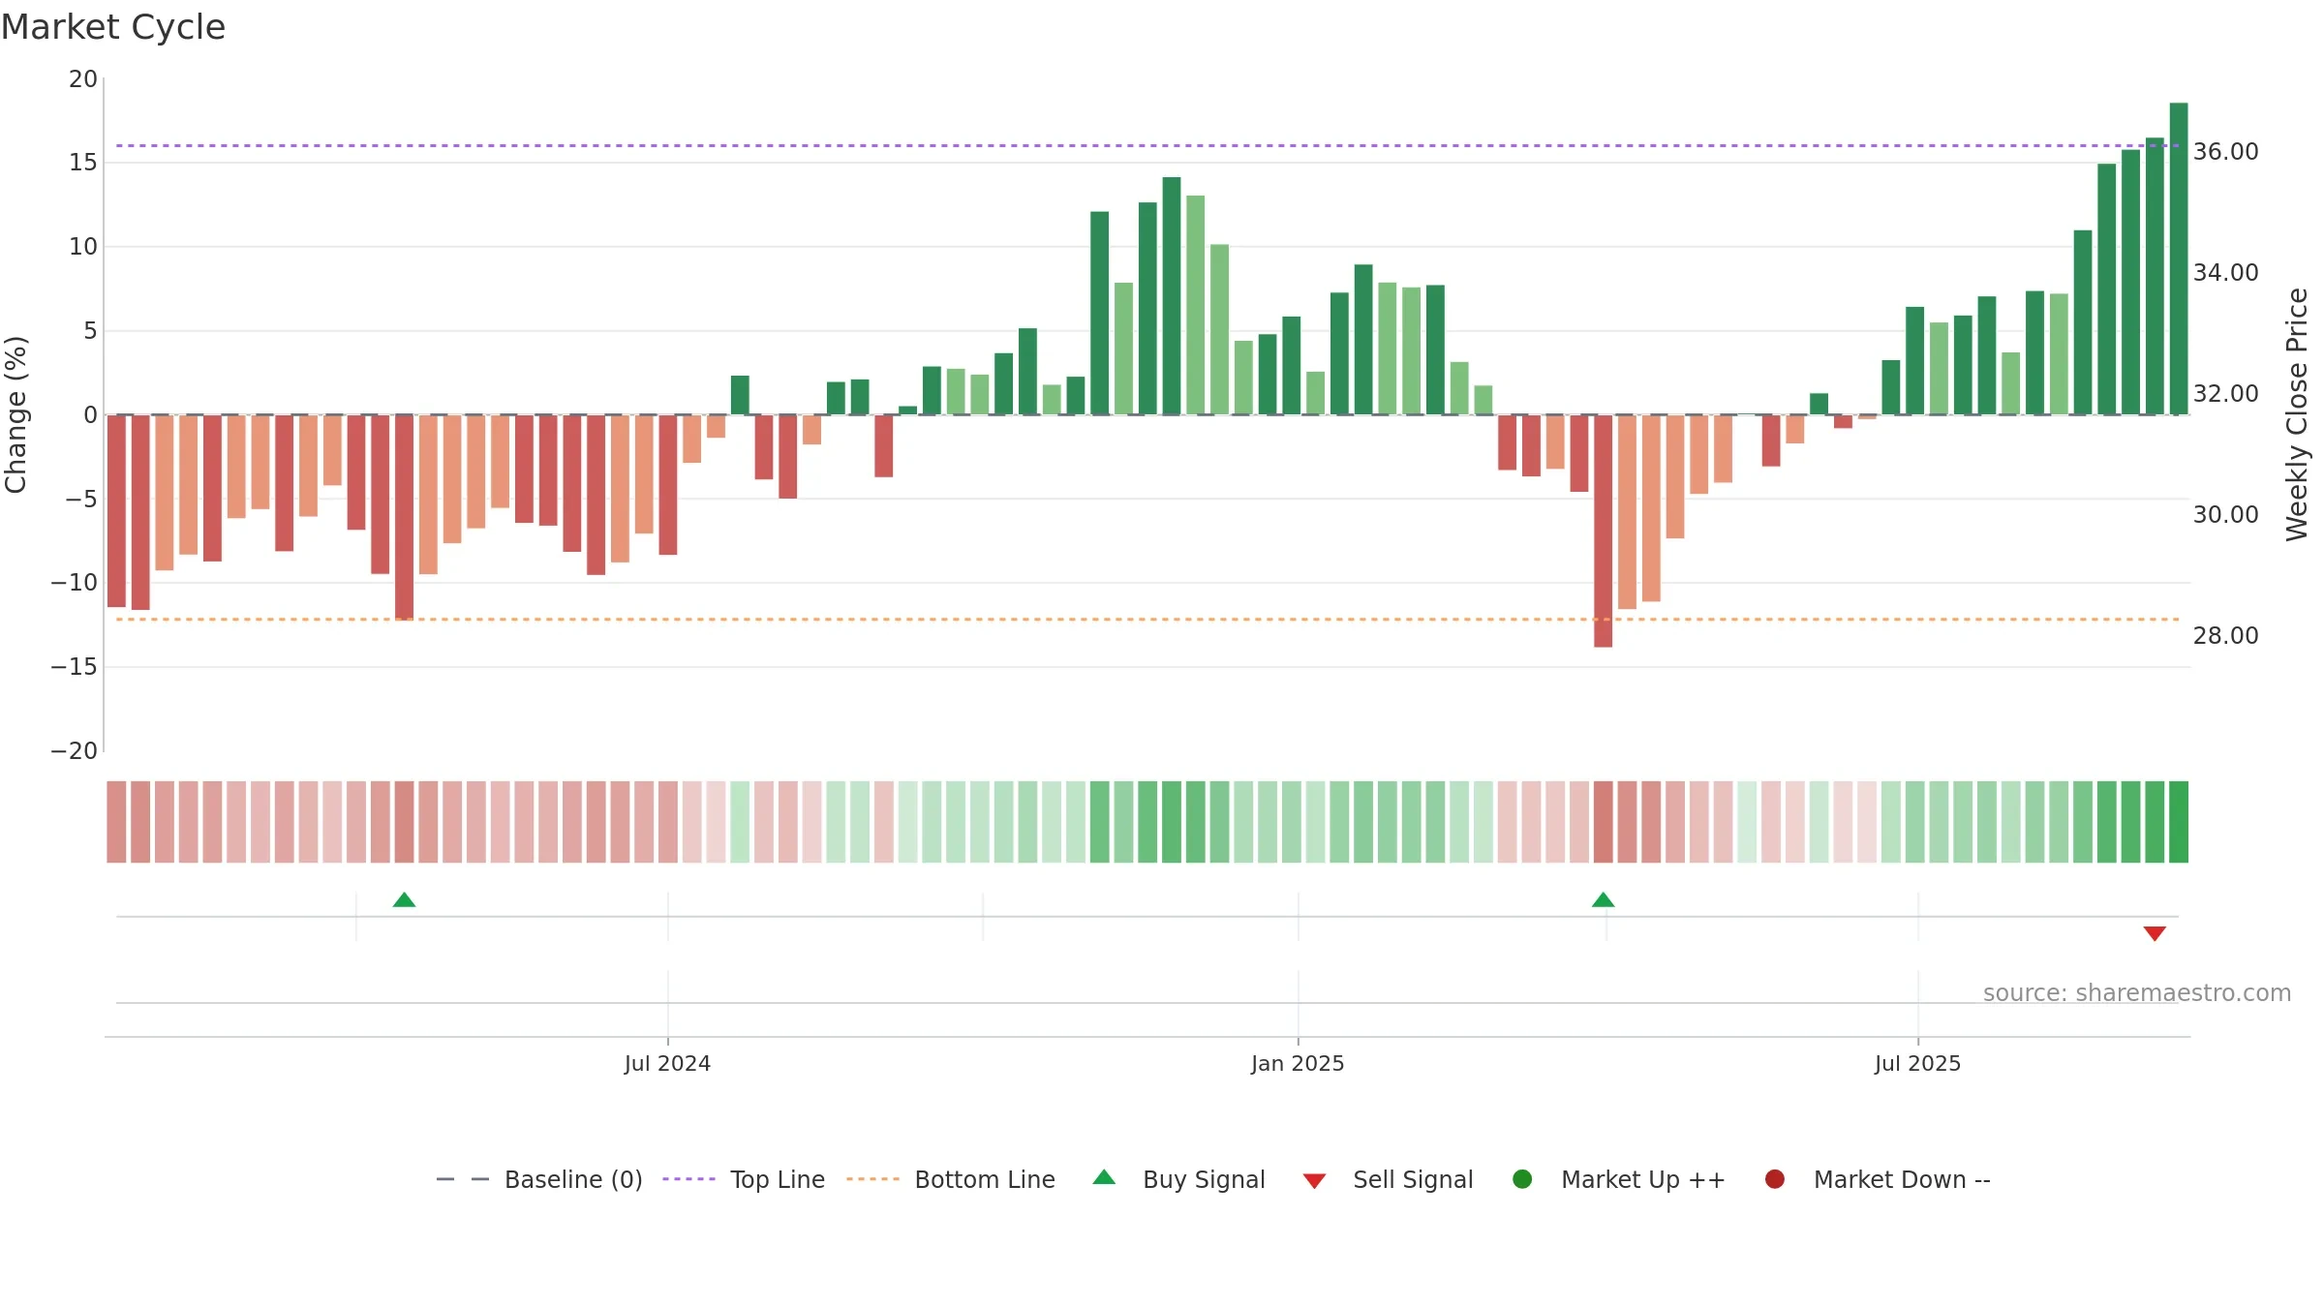
Task: Click the 36.00 price axis label
Action: click(x=2225, y=151)
